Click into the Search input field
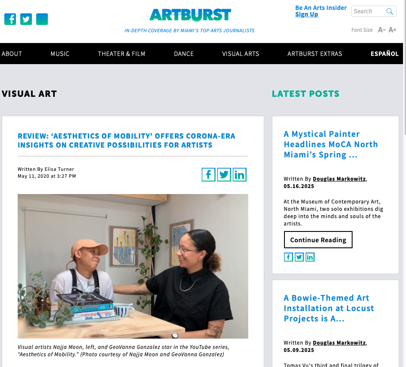Viewport: 406px width, 367px height. tap(368, 11)
